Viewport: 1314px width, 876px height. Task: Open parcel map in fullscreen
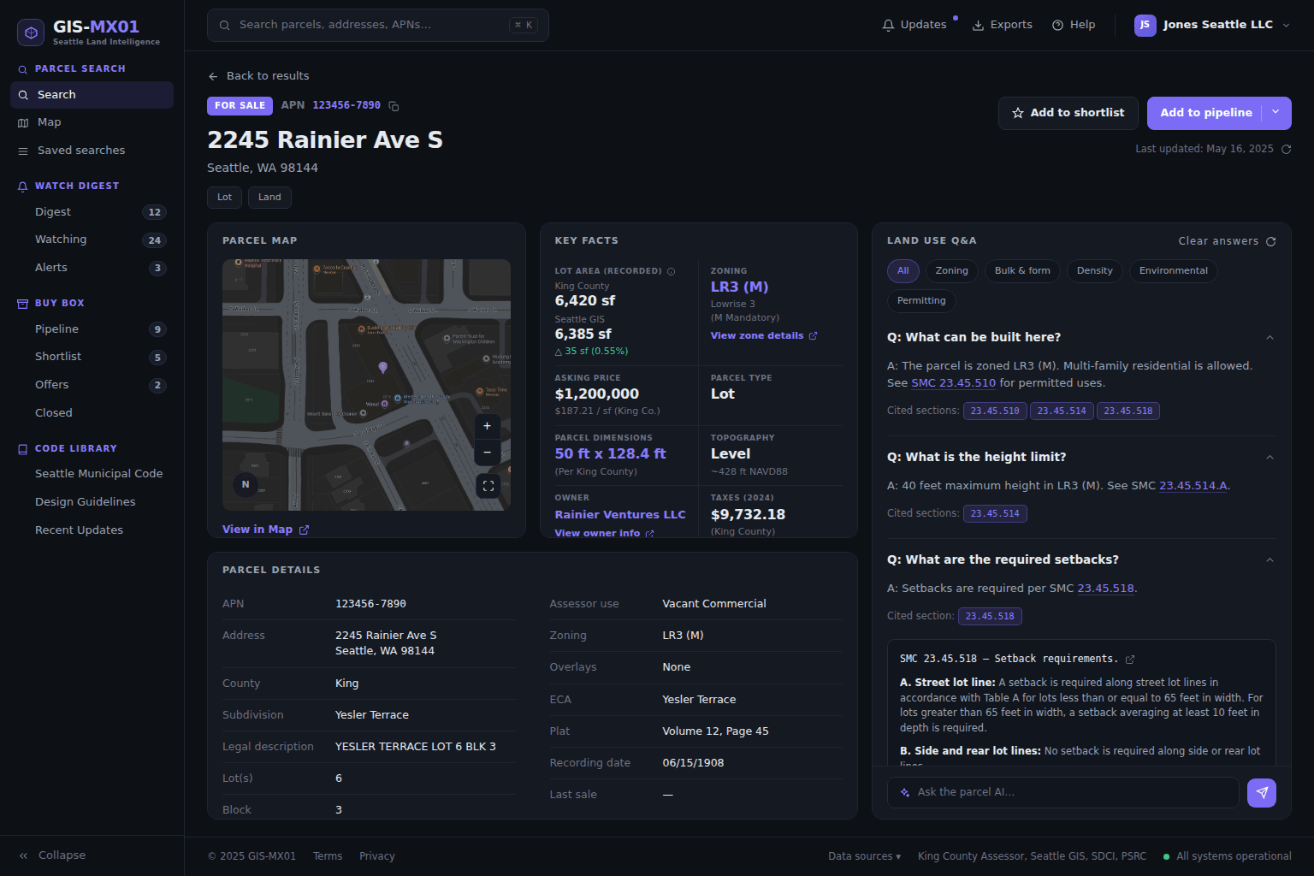pos(488,486)
